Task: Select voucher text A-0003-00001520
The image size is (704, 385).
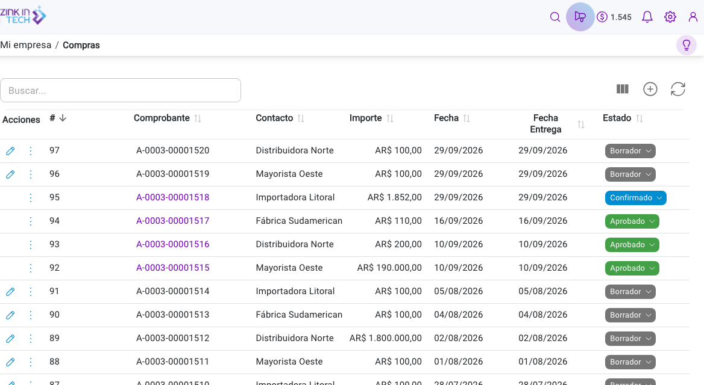Action: 173,150
